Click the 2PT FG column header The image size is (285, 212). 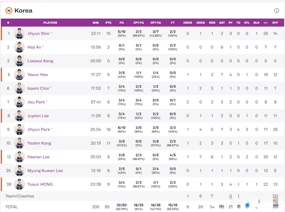point(138,23)
